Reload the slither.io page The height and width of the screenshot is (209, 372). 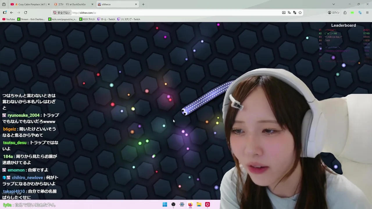26,12
